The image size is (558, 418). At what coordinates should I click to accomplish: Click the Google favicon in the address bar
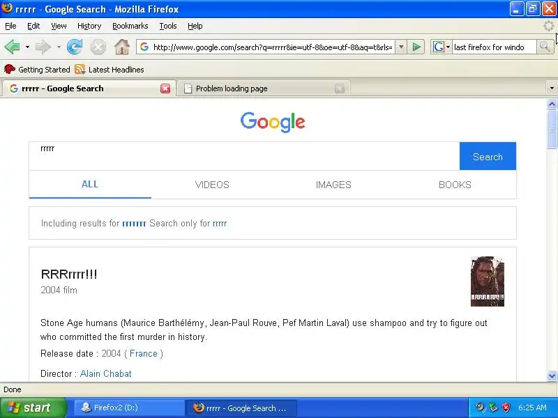[x=144, y=47]
